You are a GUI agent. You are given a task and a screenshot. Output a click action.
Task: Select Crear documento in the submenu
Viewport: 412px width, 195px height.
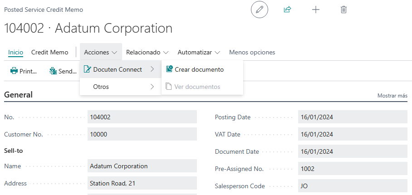click(199, 69)
